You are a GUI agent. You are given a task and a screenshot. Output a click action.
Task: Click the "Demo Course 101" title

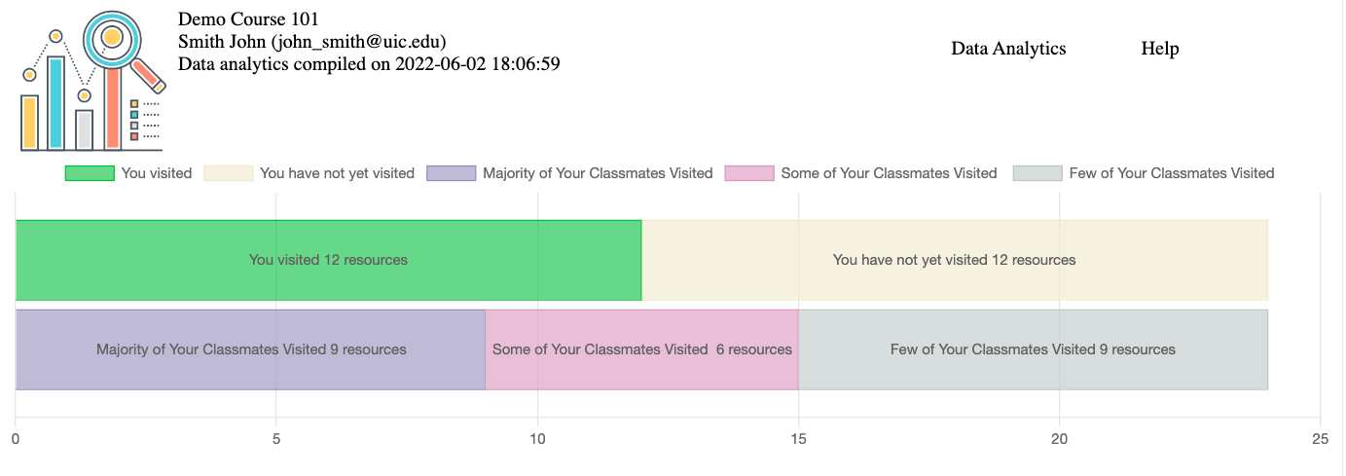click(248, 19)
